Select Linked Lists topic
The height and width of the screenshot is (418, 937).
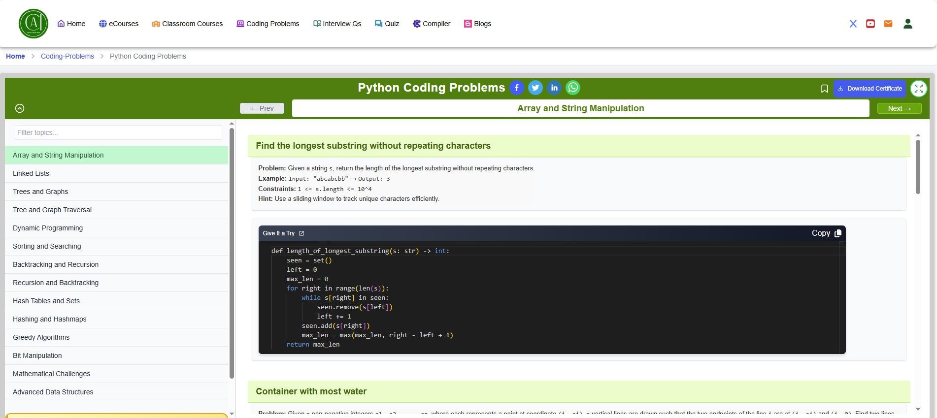[116, 173]
